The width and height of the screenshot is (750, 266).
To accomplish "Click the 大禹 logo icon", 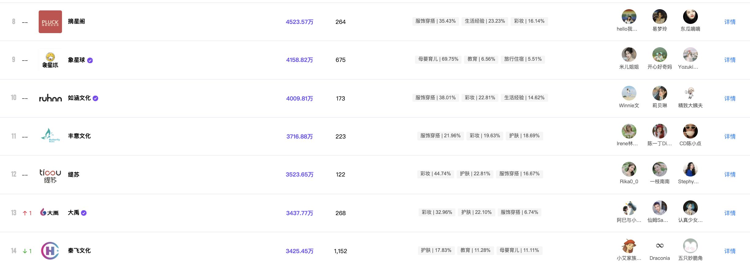I will (49, 212).
